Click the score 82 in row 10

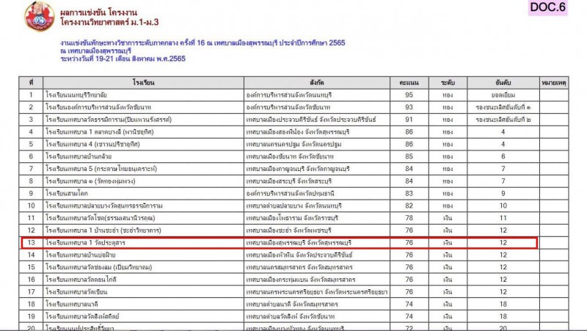coord(409,206)
